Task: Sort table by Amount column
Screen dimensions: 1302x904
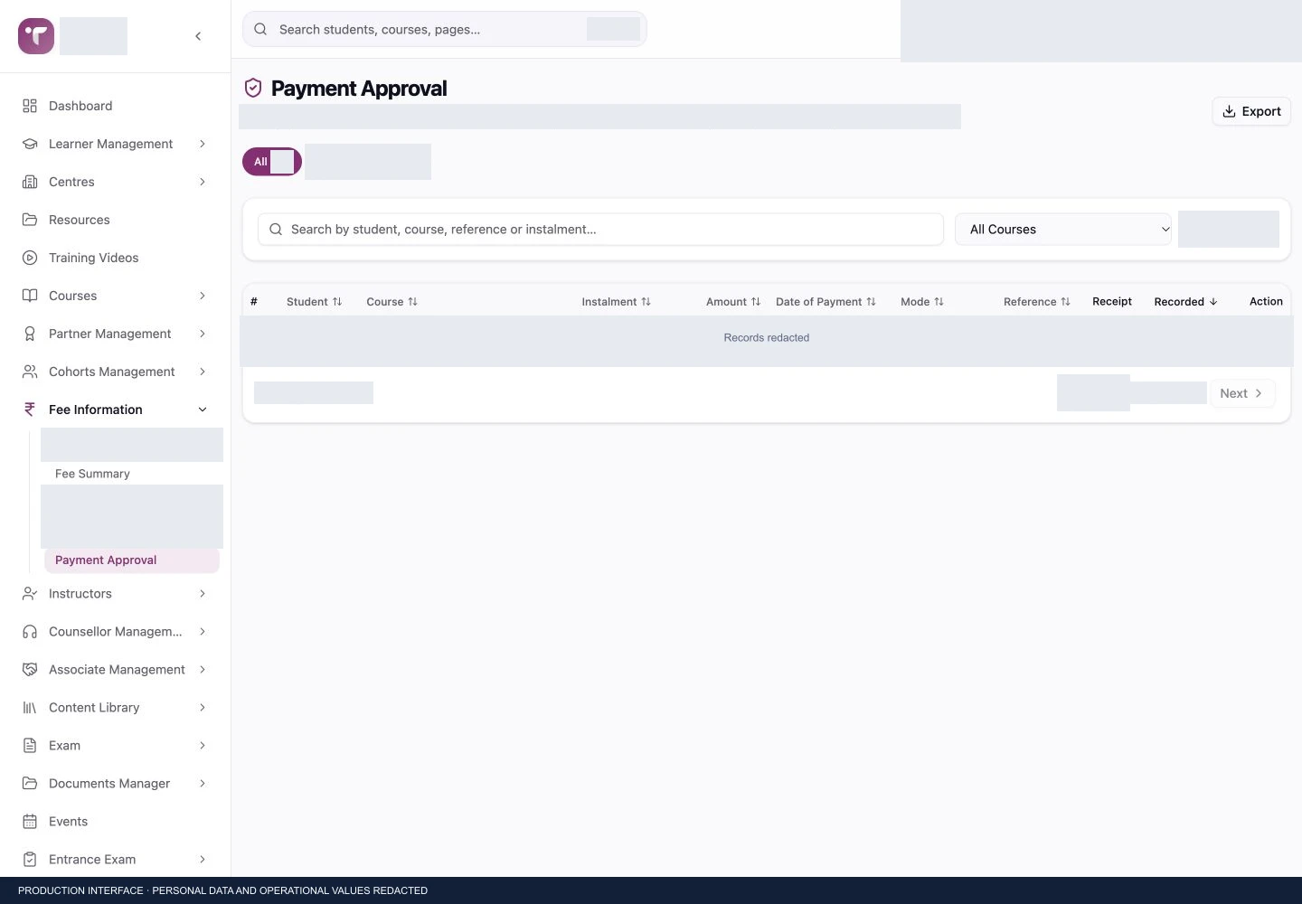Action: point(733,302)
